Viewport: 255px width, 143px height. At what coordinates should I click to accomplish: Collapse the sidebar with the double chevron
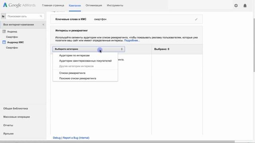pos(43,25)
